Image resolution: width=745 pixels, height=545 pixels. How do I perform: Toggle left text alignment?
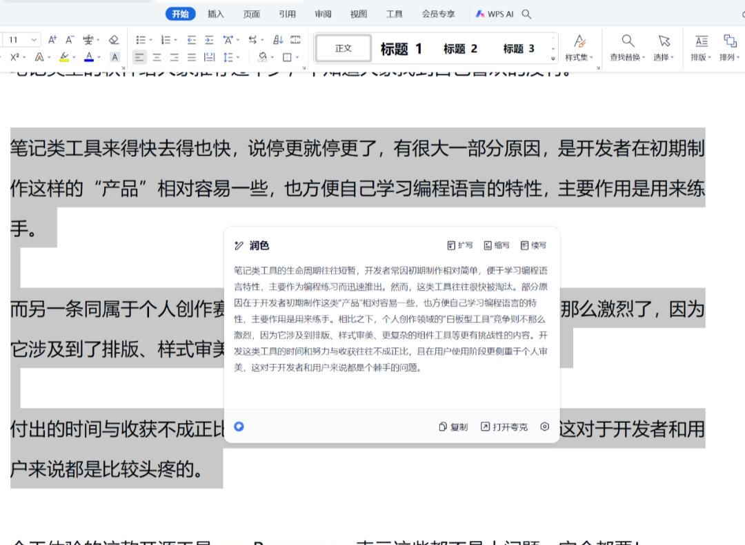pos(139,57)
